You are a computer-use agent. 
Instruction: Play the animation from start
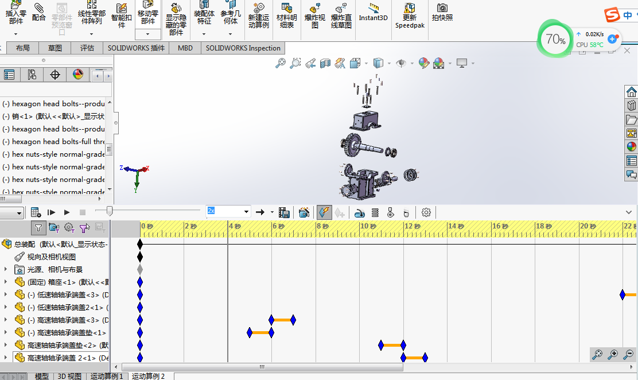pyautogui.click(x=51, y=212)
